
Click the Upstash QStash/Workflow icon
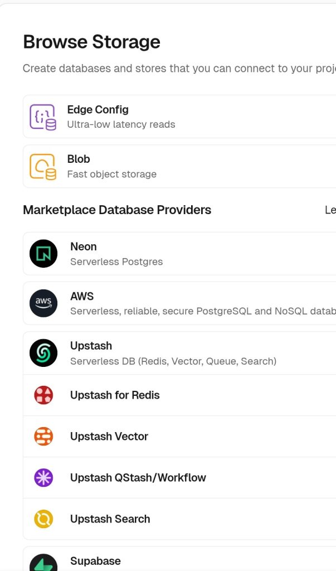pos(43,478)
